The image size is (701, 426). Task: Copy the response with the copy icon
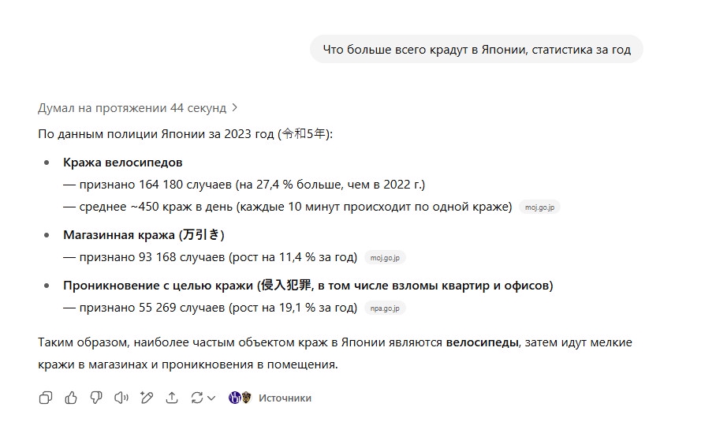click(46, 398)
